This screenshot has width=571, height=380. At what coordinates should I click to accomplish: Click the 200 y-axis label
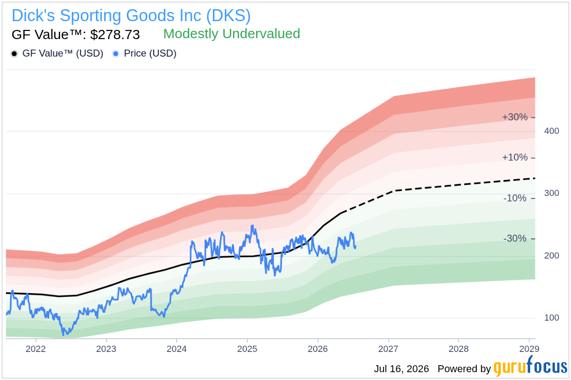(x=551, y=255)
